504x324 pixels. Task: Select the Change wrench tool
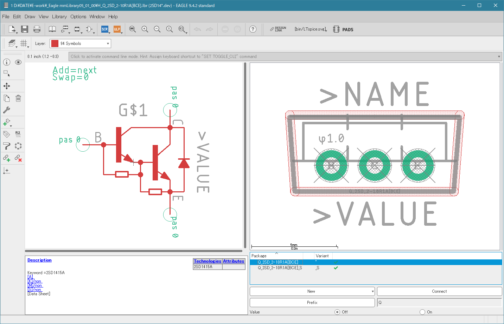7,110
